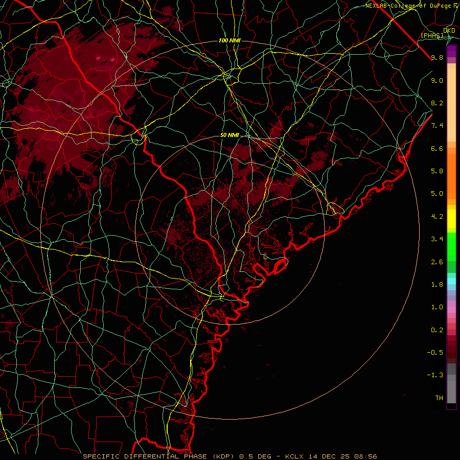Click the -0.5 value on the scale
460x460 pixels.
pyautogui.click(x=435, y=353)
